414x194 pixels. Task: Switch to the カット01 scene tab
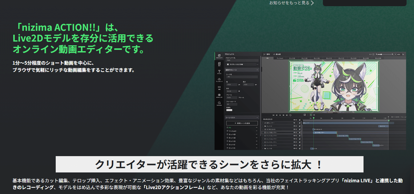(x=353, y=58)
